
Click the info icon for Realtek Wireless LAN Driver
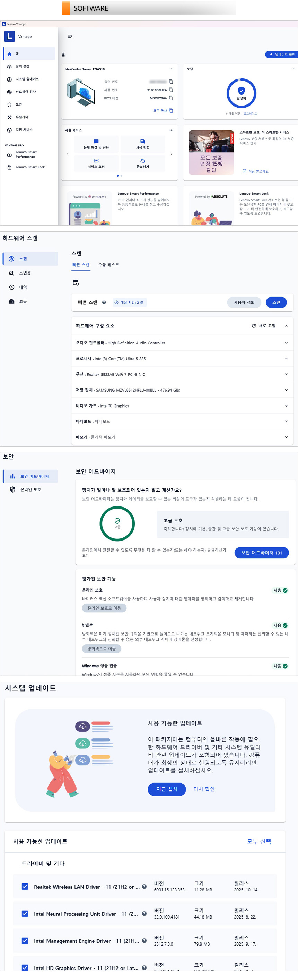click(x=144, y=887)
